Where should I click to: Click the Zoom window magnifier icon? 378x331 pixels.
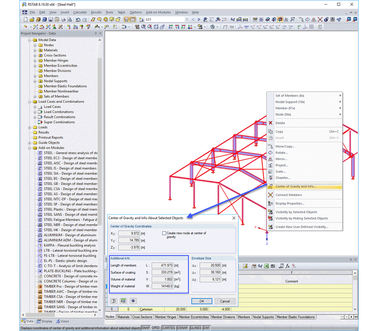click(x=143, y=27)
